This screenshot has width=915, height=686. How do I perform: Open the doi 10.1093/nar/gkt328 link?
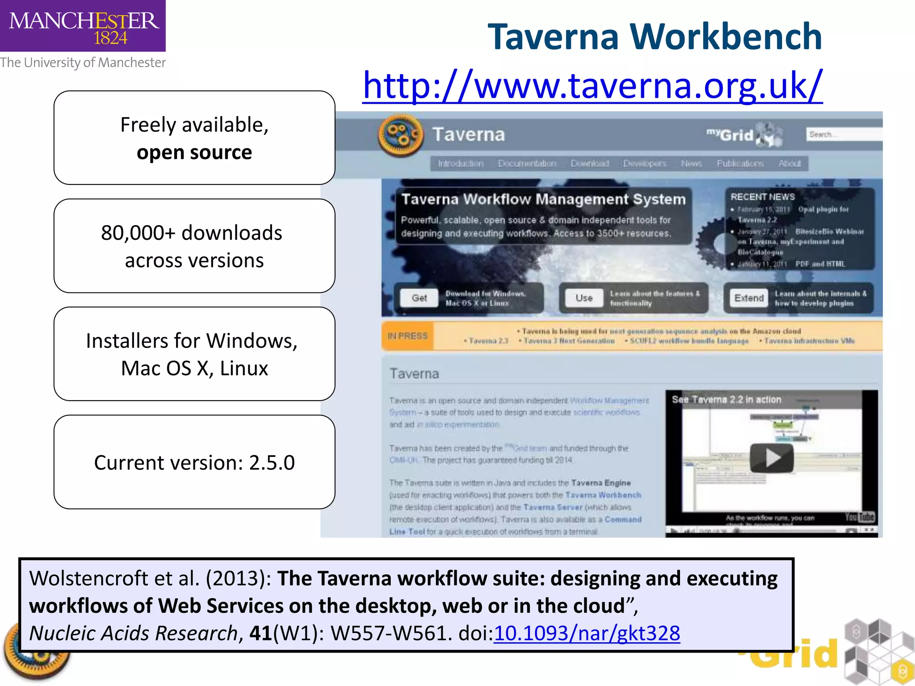click(x=587, y=633)
